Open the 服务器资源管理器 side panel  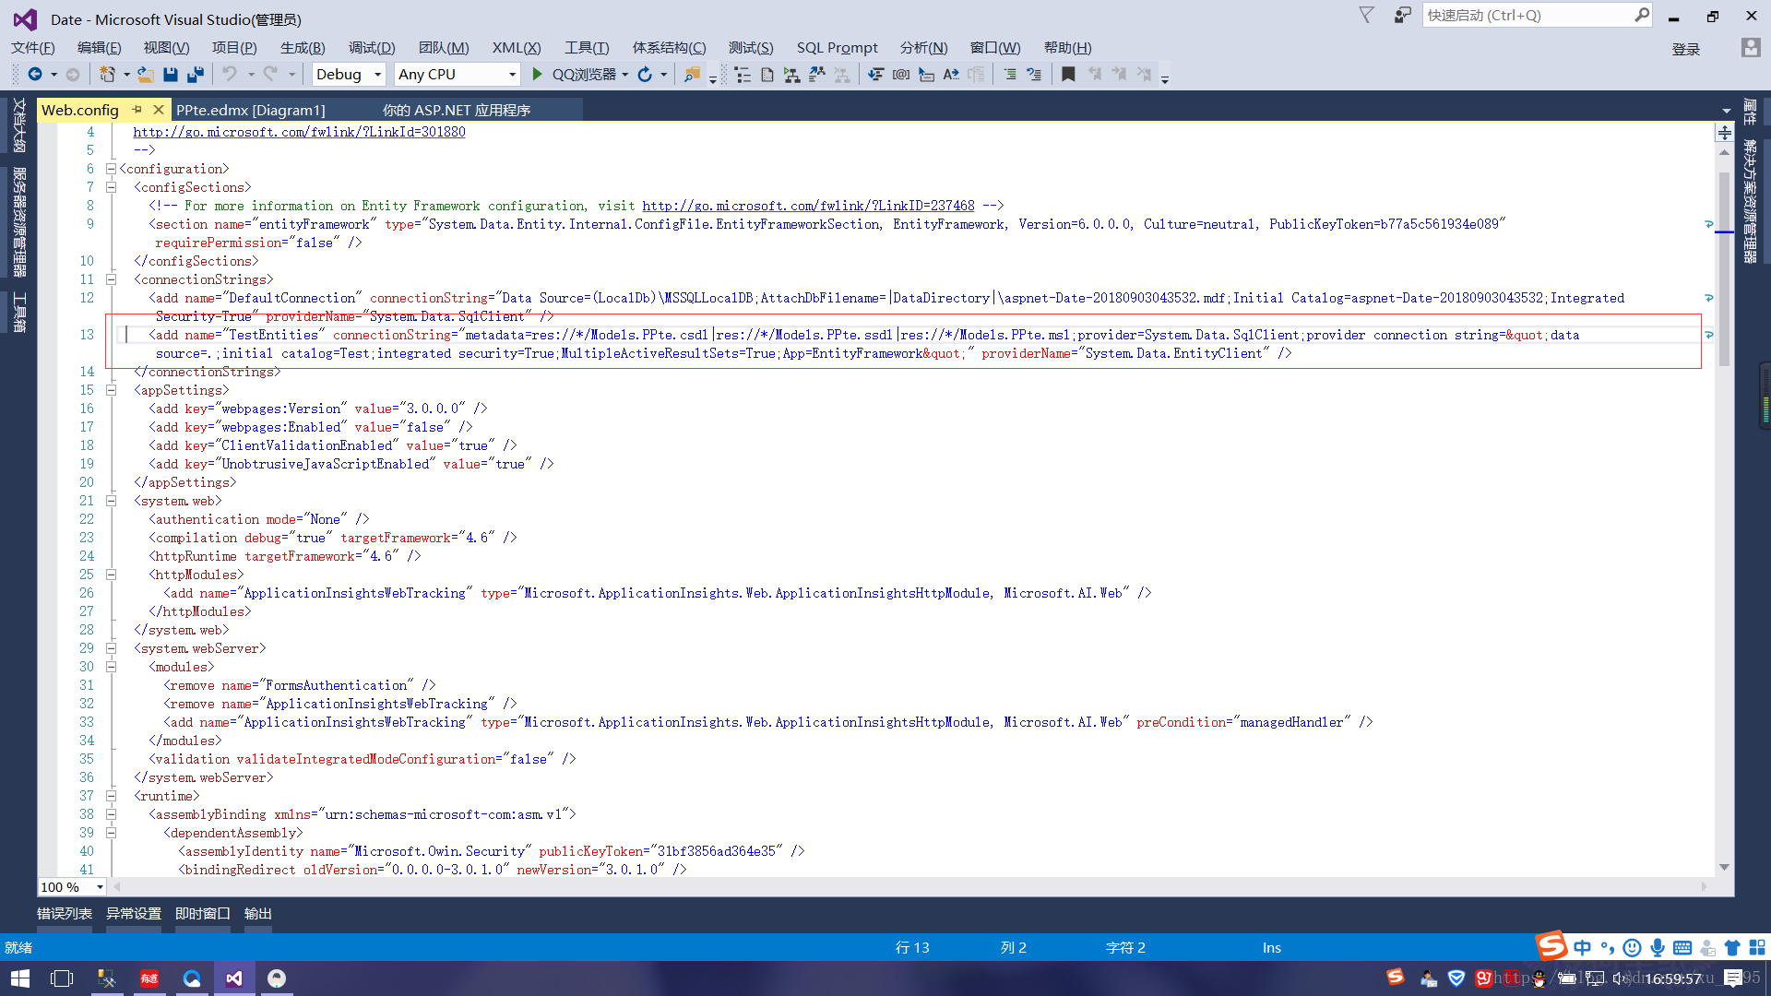click(19, 222)
